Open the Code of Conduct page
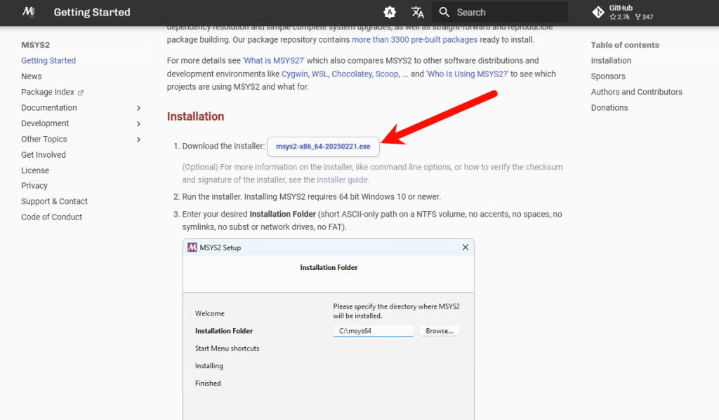Image resolution: width=719 pixels, height=420 pixels. 52,217
